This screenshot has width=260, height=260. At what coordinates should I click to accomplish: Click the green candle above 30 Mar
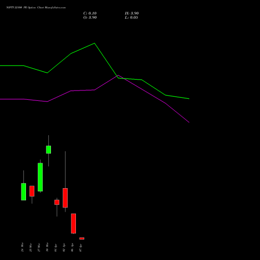pyautogui.click(x=48, y=150)
